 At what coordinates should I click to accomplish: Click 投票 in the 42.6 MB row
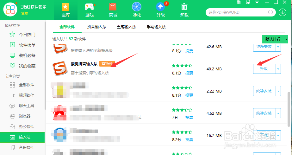(x=189, y=51)
